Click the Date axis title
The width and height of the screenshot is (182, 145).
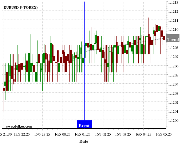tap(84, 141)
